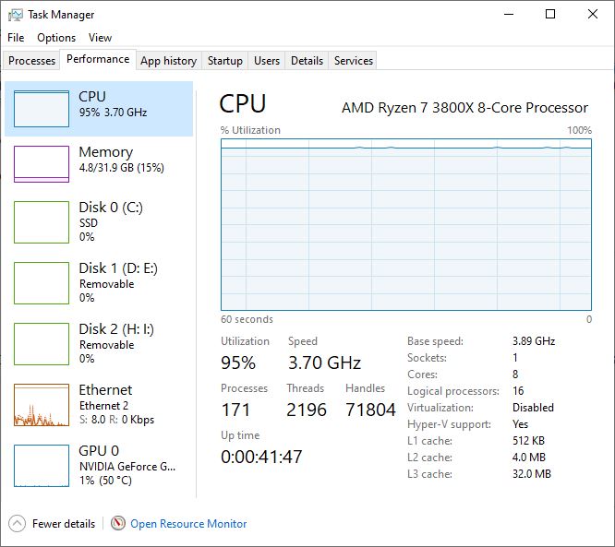
Task: Switch to the Details tab
Action: coord(307,61)
